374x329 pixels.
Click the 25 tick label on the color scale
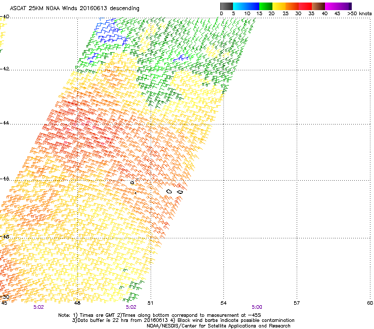point(286,14)
